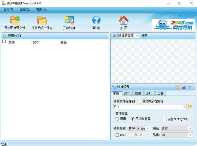Enable the 源文件所在路径 checkbox

pos(140,101)
